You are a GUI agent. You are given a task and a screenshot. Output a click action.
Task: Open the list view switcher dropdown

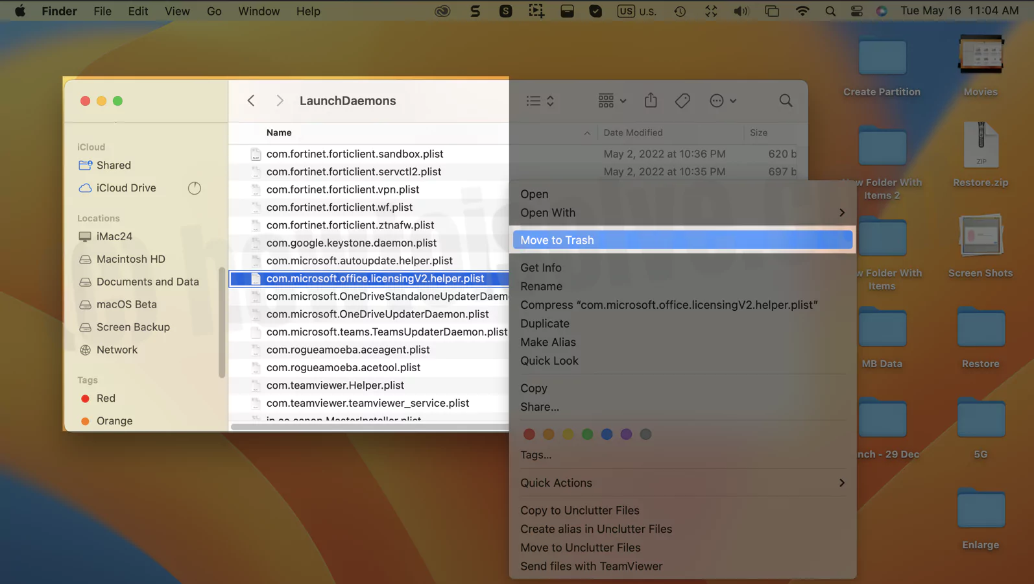coord(540,101)
